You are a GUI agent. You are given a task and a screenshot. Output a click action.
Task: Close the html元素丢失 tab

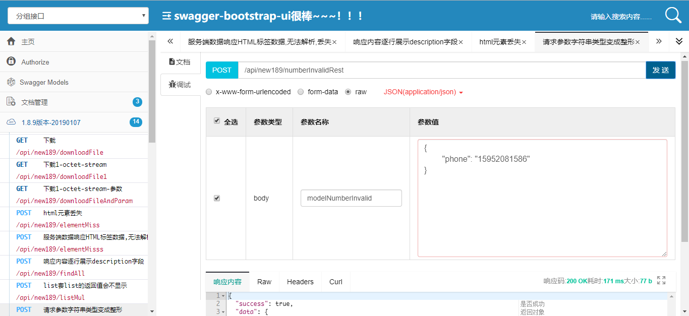524,42
